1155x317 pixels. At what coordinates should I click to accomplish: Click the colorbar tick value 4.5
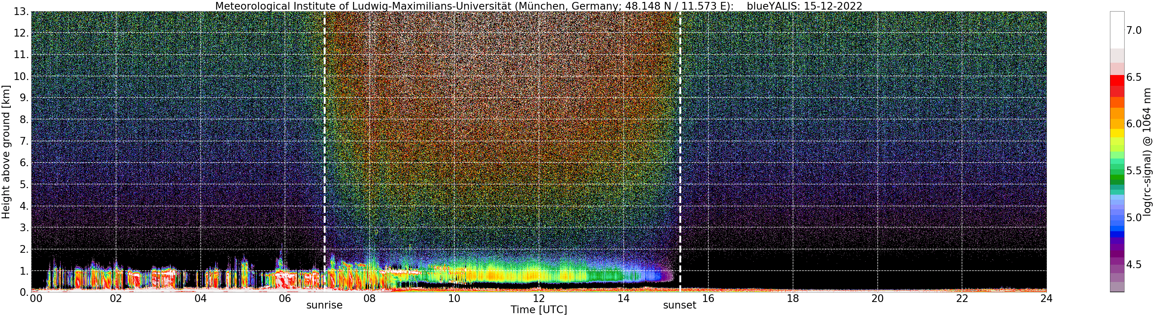pyautogui.click(x=1134, y=265)
